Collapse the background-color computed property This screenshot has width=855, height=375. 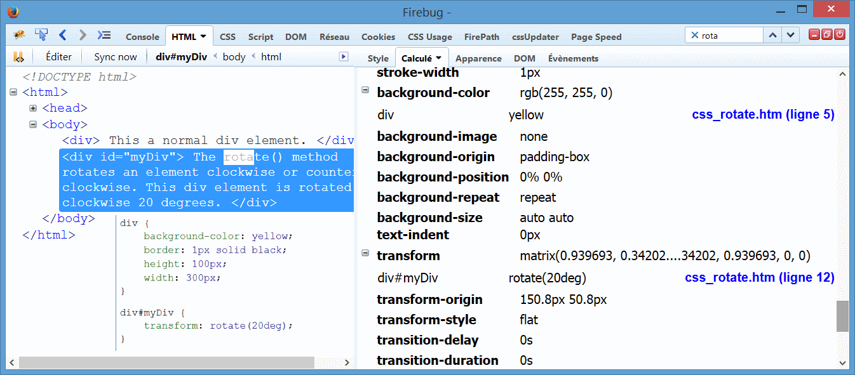[x=365, y=90]
